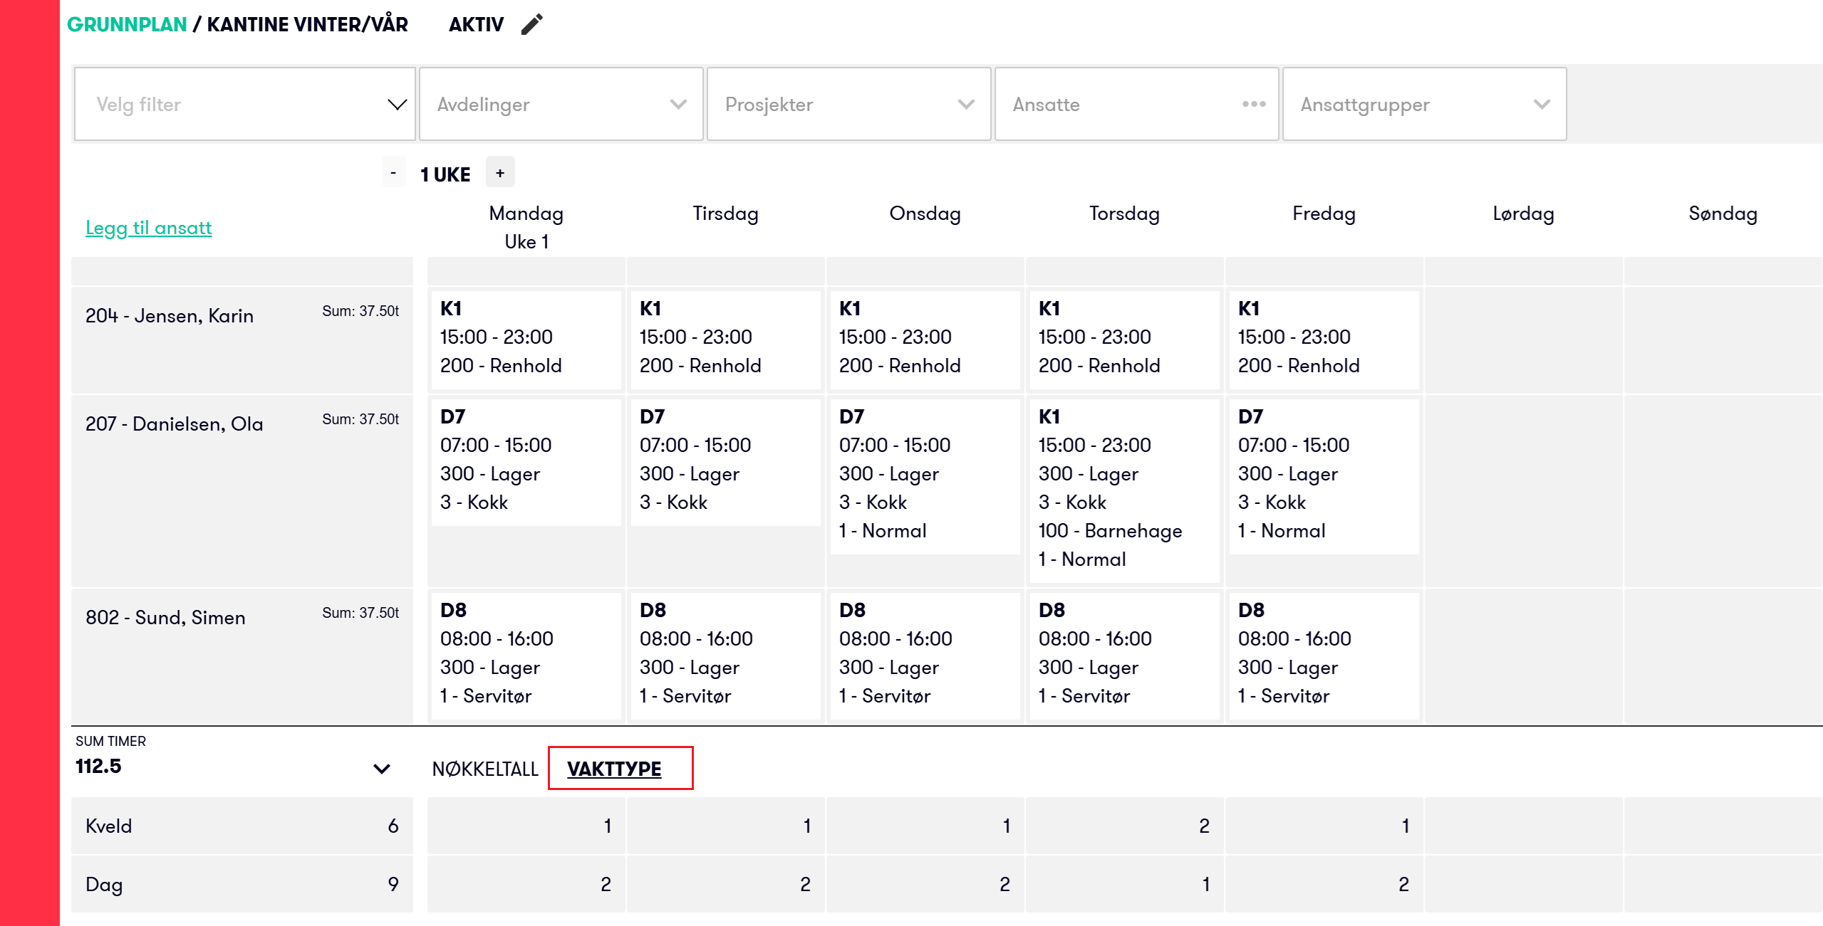Go to Grunnplan breadcrumb link
Screen dimensions: 1823x926
[x=127, y=25]
